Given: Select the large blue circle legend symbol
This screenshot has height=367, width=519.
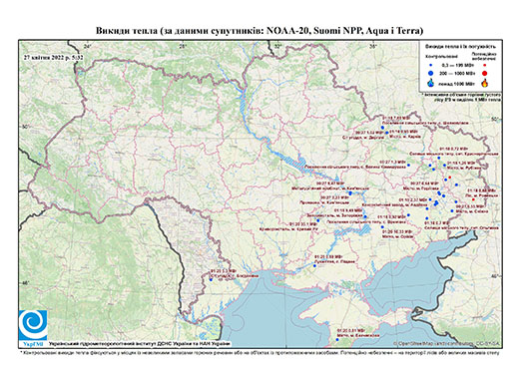Looking at the screenshot, I should 431,73.
